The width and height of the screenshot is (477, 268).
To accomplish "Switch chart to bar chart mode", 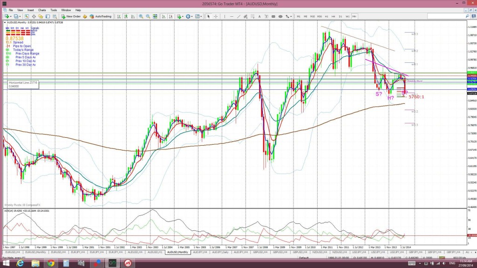I will [119, 16].
